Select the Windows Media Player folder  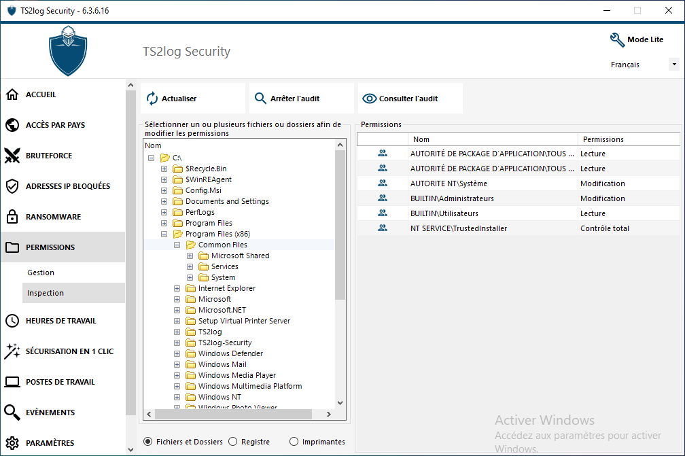[x=237, y=375]
